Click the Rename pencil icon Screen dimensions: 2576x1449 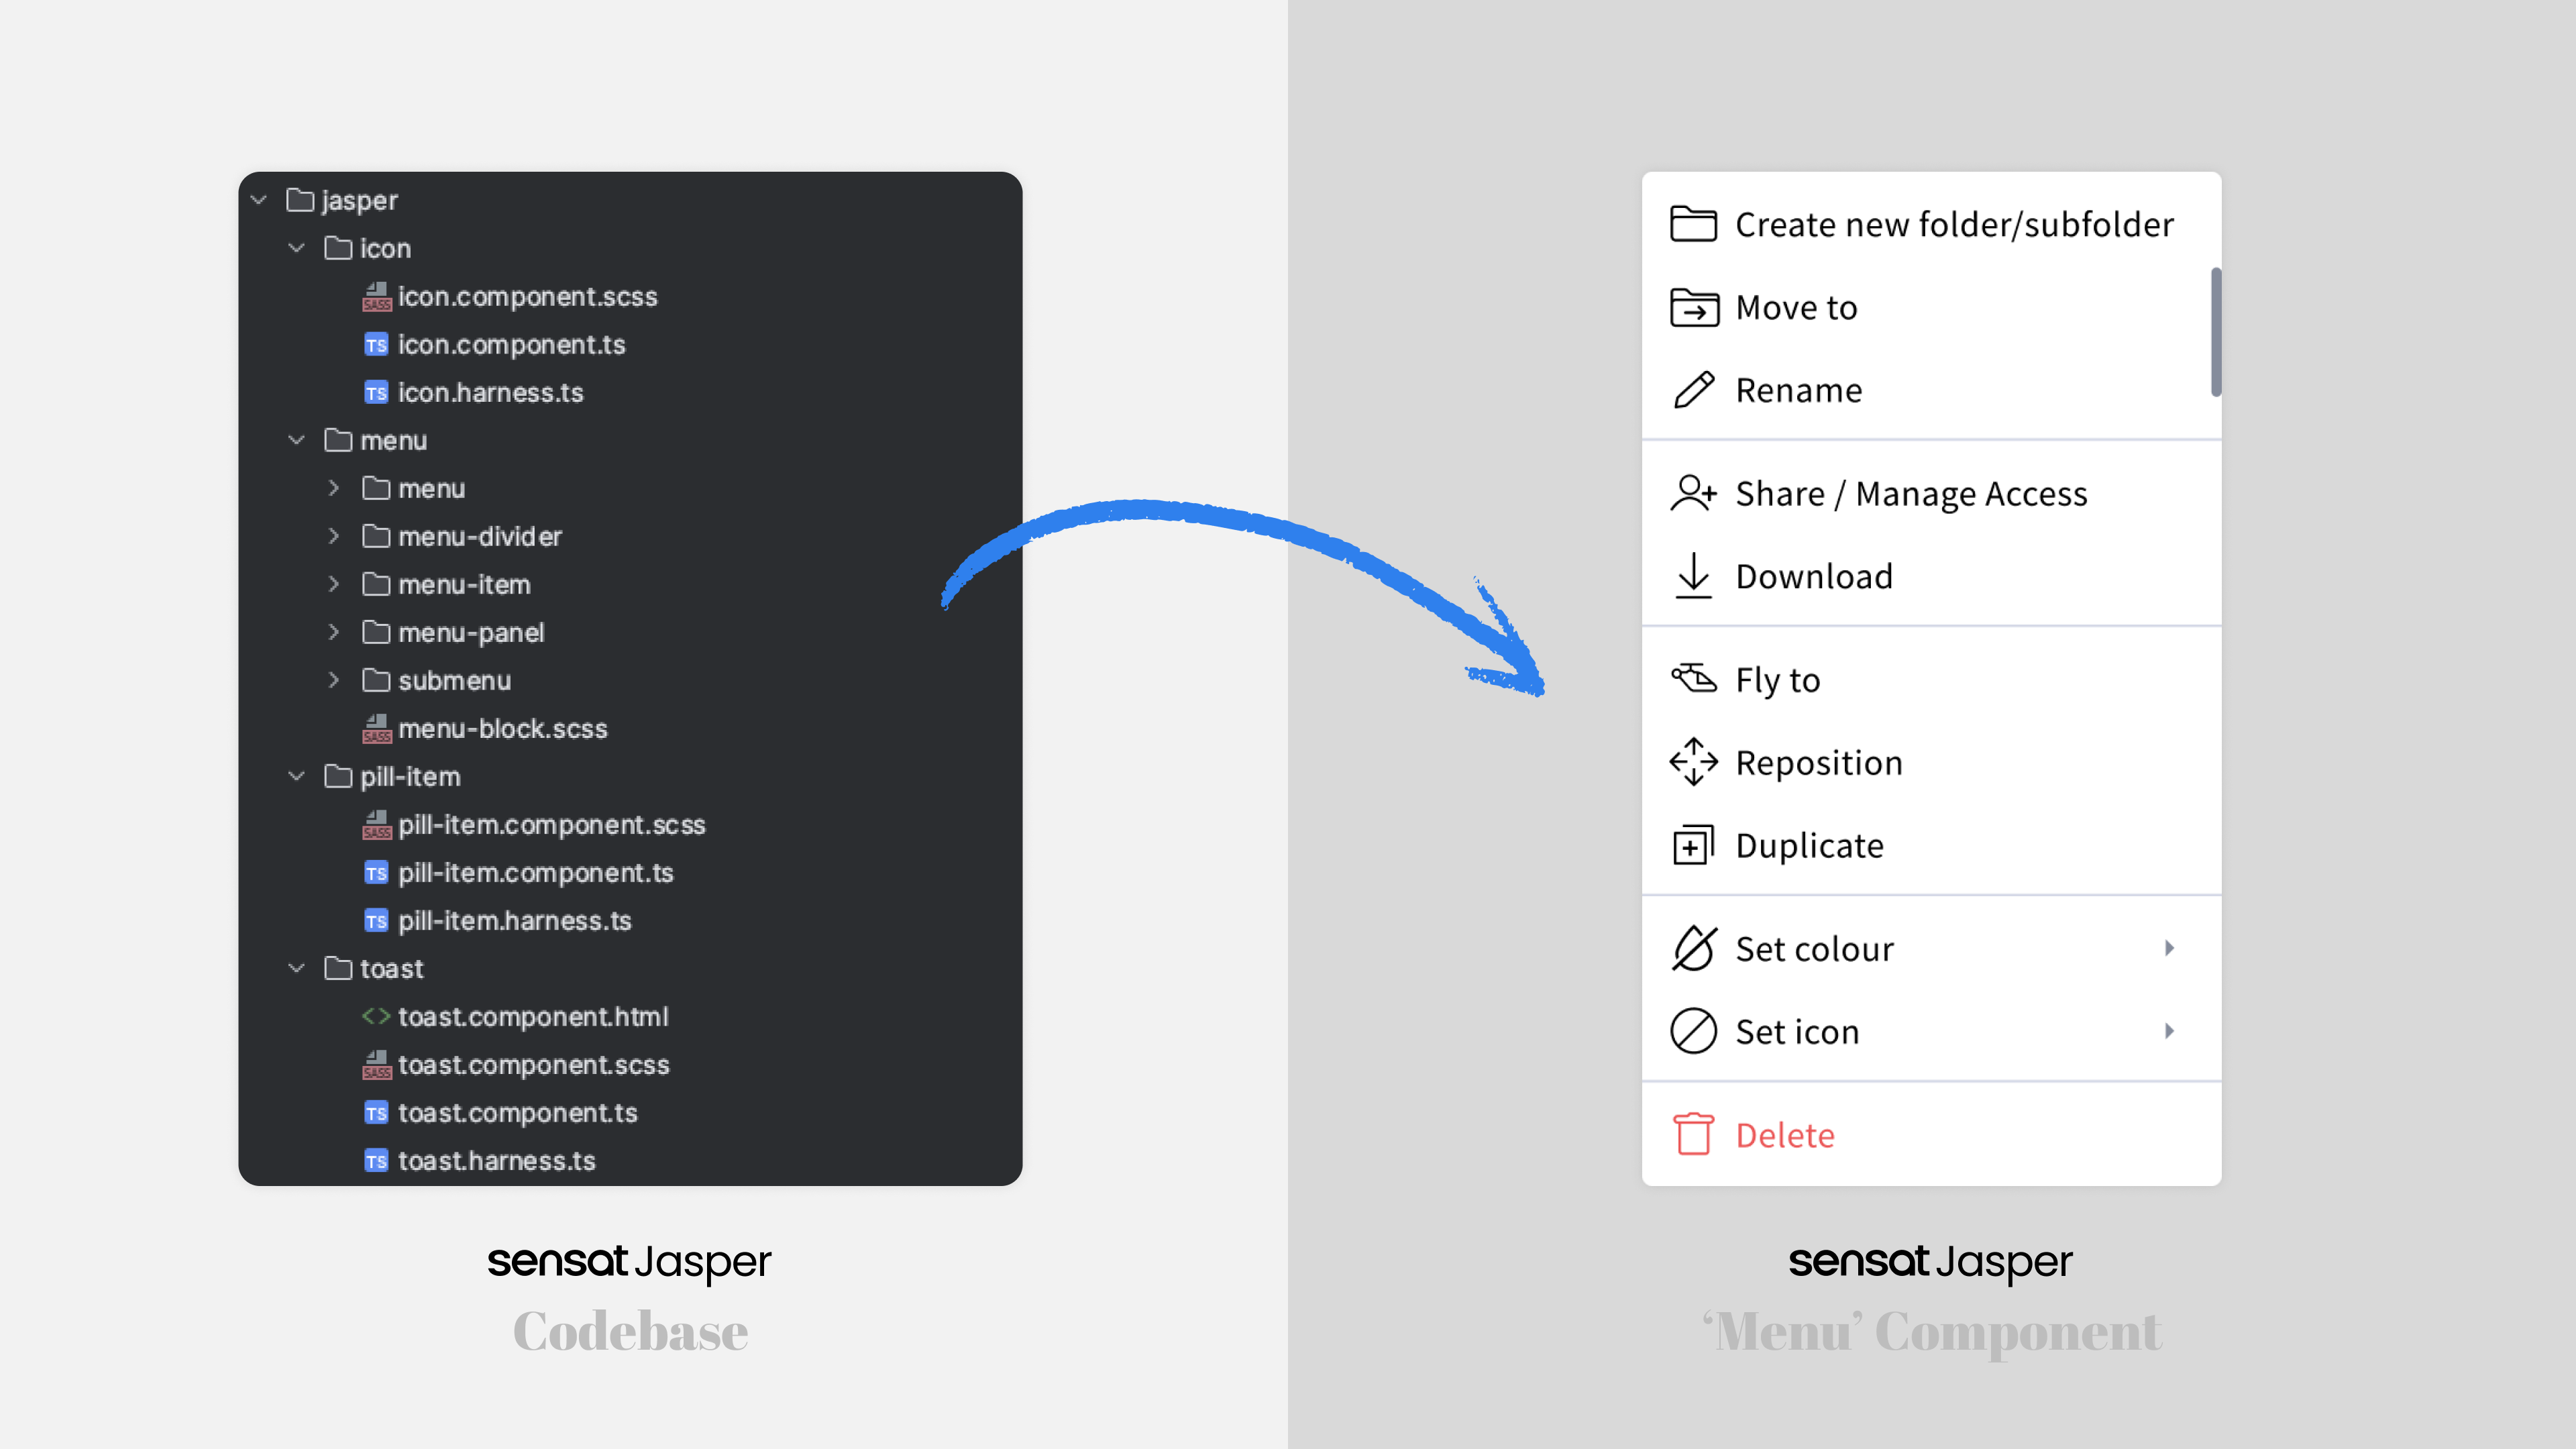(1693, 390)
